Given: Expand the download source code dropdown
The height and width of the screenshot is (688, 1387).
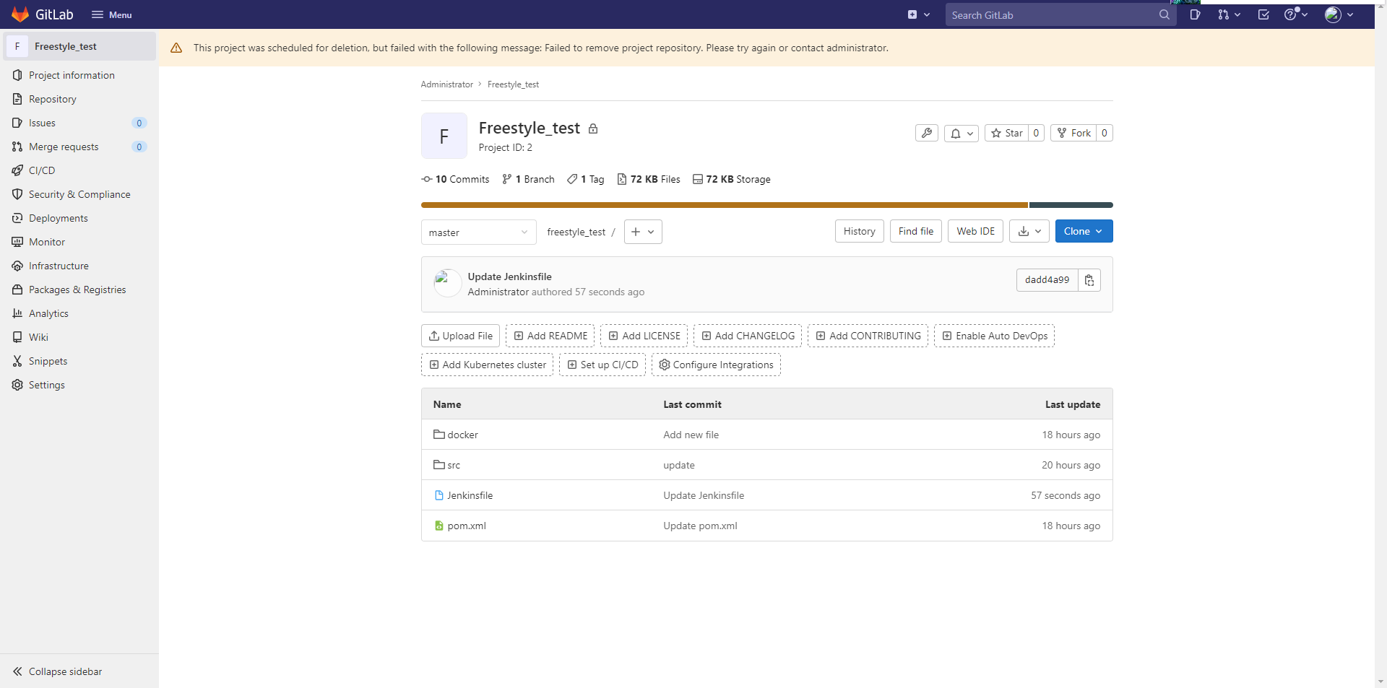Looking at the screenshot, I should (x=1029, y=231).
